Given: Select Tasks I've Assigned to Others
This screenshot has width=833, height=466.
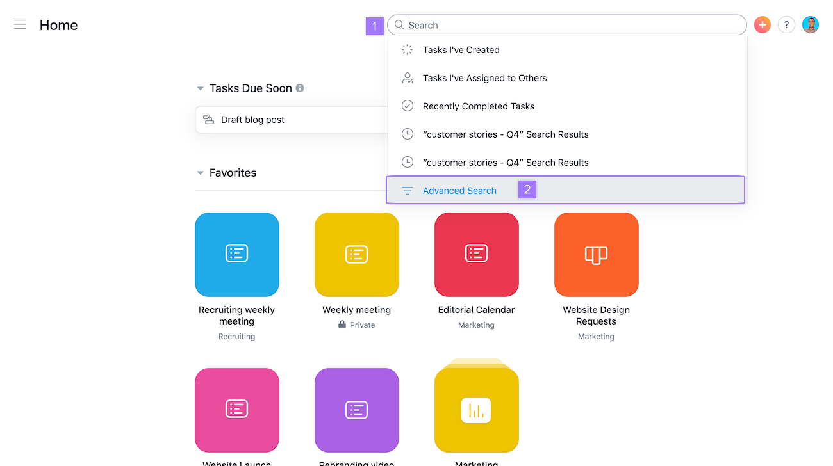Looking at the screenshot, I should click(567, 78).
